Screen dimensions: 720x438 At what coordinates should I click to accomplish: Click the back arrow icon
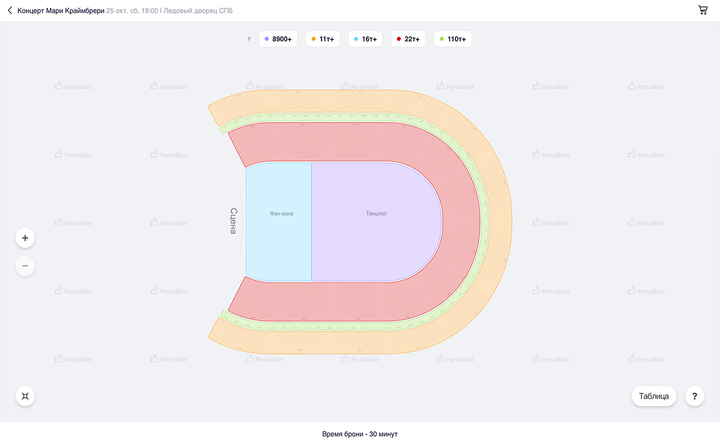(x=10, y=11)
